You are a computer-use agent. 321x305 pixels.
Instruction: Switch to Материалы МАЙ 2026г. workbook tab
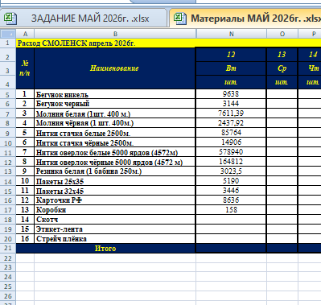click(x=245, y=19)
